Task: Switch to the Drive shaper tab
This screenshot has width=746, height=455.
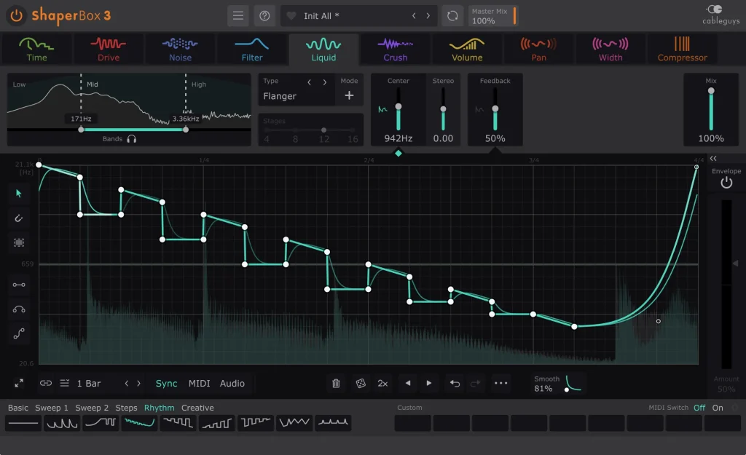Action: [x=109, y=50]
